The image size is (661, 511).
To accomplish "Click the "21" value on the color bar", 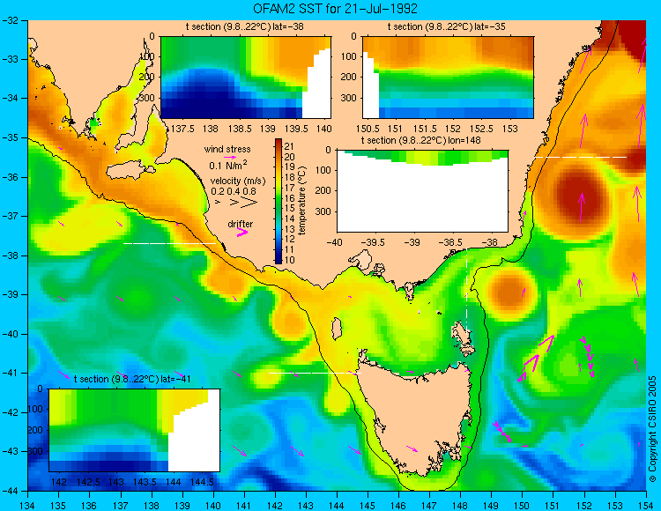I will [x=290, y=146].
